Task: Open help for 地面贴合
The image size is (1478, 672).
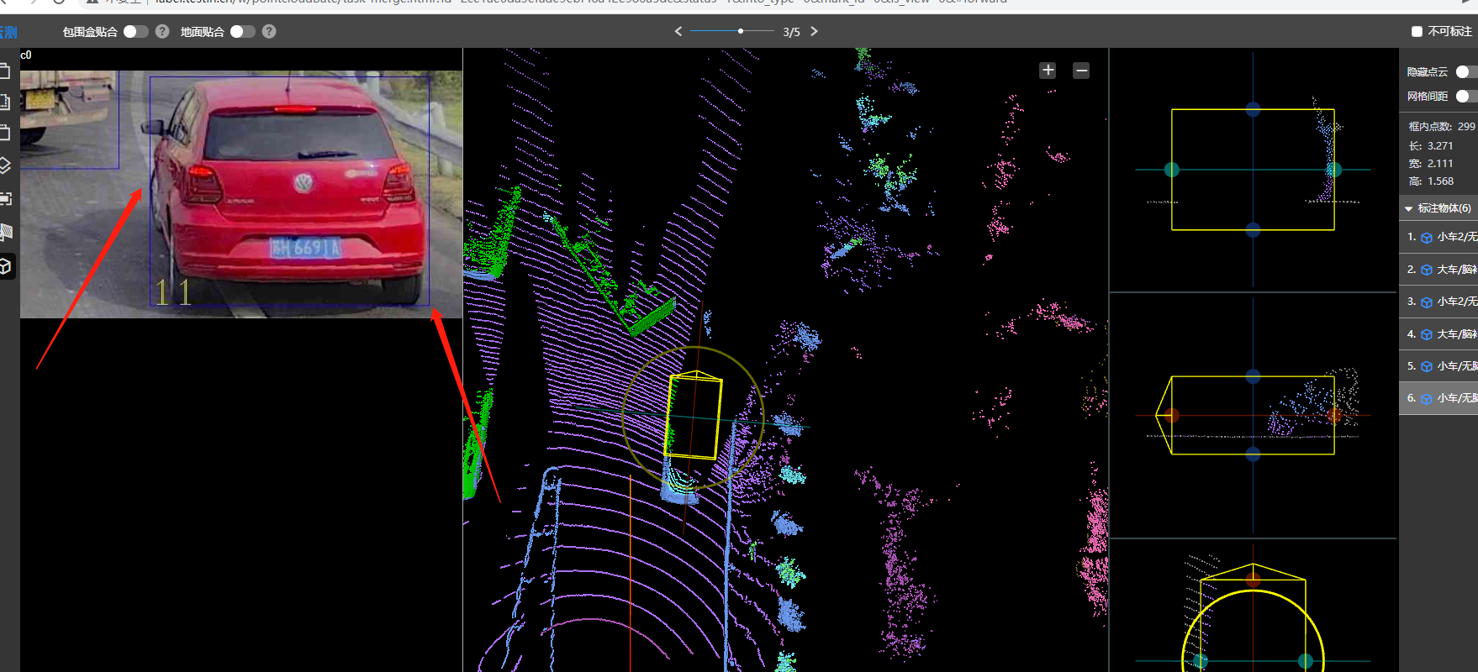Action: point(269,32)
